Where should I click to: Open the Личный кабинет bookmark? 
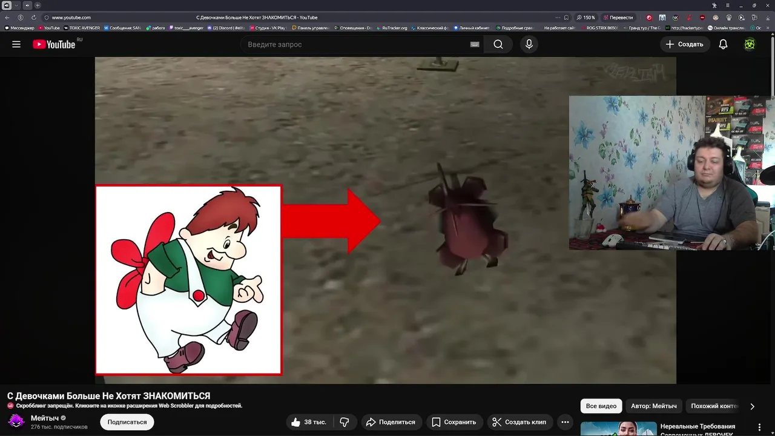point(471,28)
